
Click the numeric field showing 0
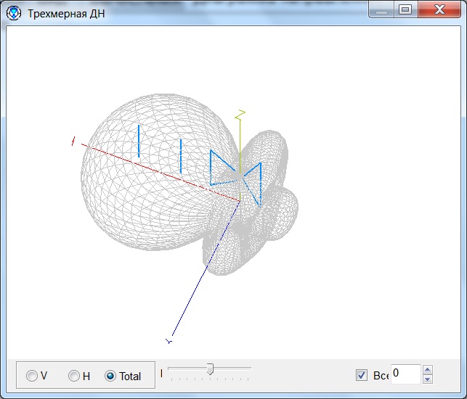(x=405, y=374)
